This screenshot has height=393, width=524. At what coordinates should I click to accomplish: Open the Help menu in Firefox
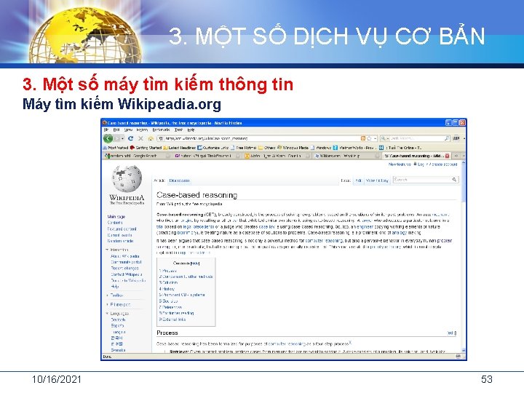(x=191, y=130)
